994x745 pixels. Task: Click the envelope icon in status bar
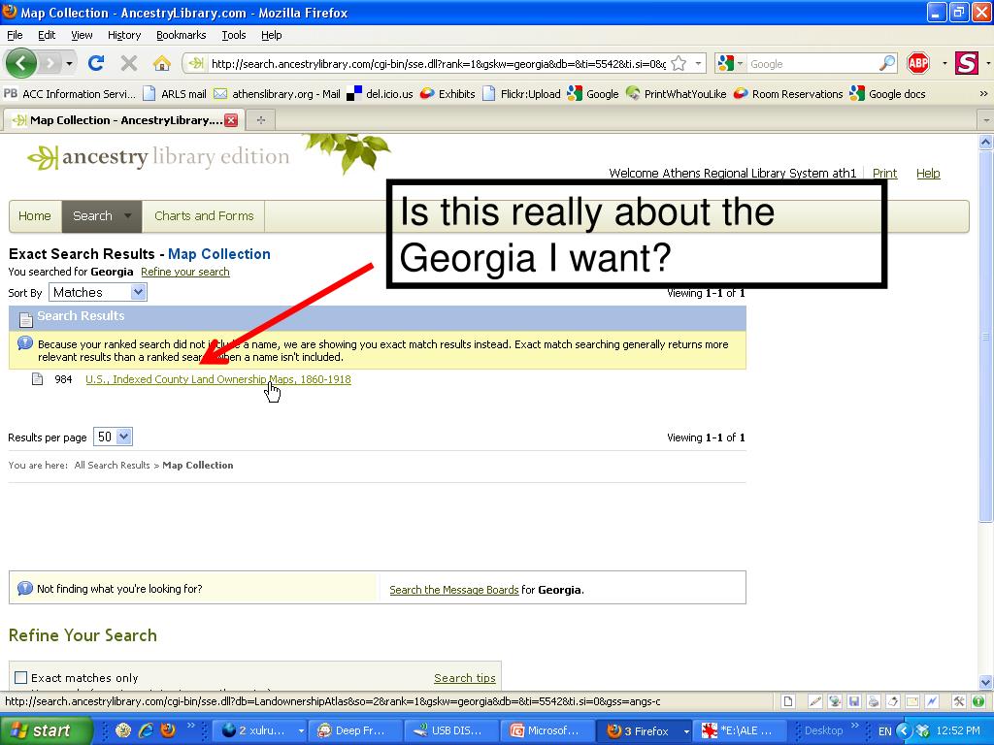[912, 701]
